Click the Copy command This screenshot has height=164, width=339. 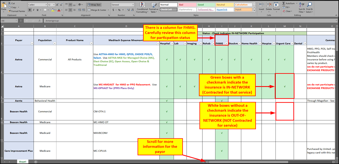tap(13, 7)
